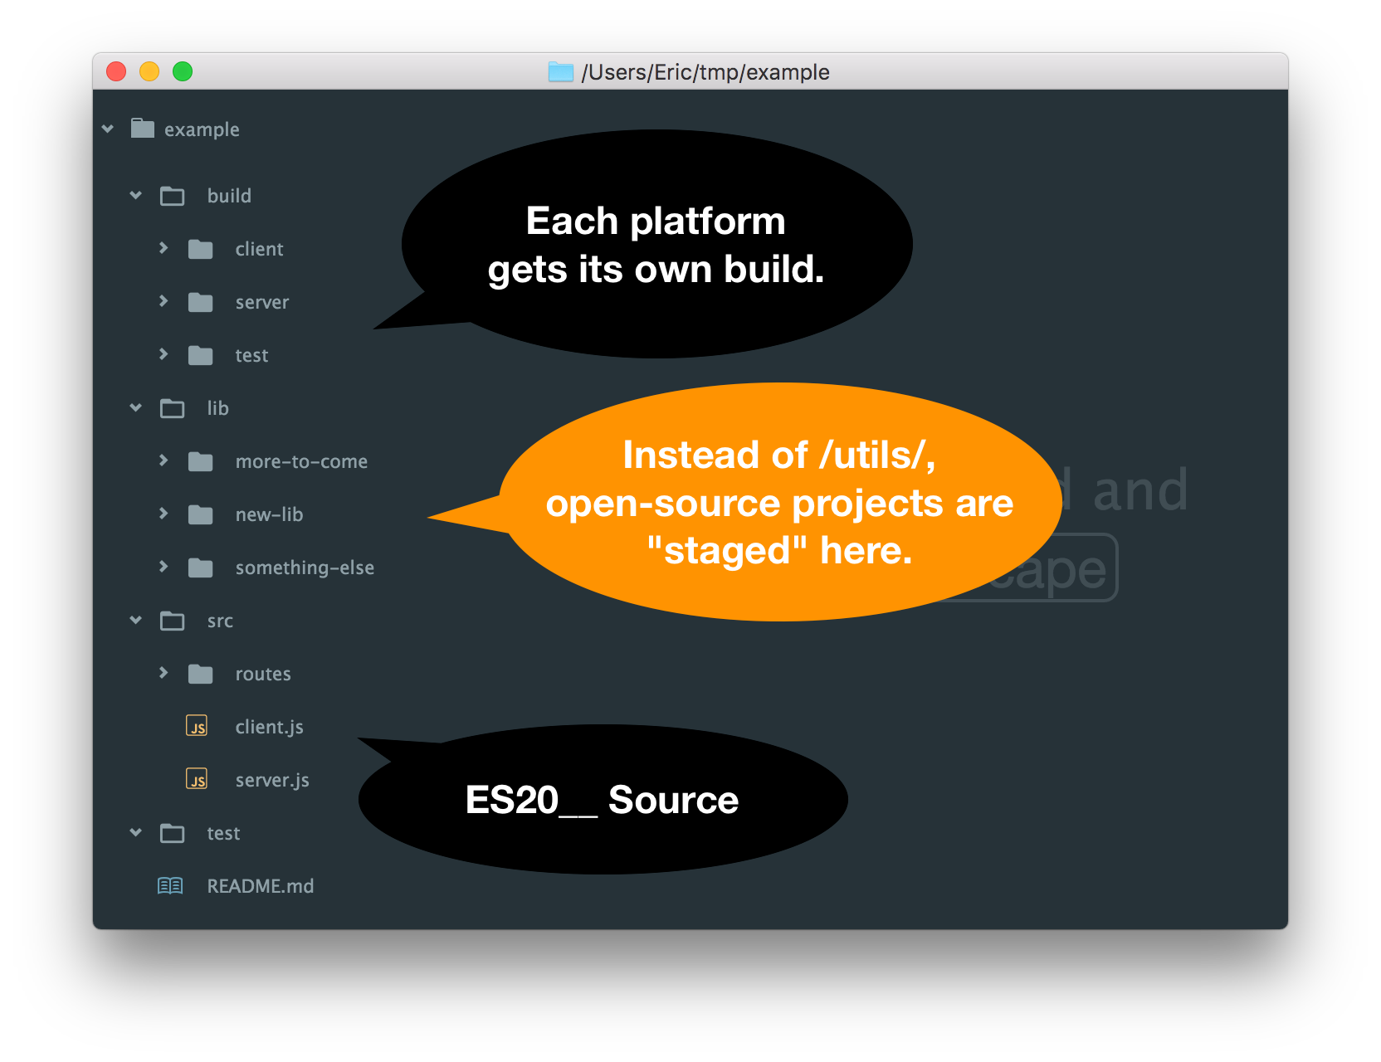Open the client.js file
Image resolution: width=1381 pixels, height=1062 pixels.
coord(270,727)
